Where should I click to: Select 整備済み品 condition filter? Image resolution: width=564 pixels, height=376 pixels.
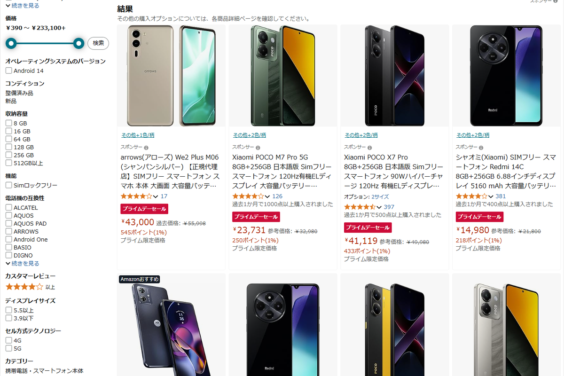pyautogui.click(x=19, y=93)
